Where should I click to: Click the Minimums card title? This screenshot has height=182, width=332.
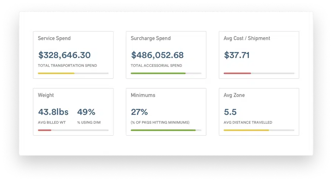(143, 95)
